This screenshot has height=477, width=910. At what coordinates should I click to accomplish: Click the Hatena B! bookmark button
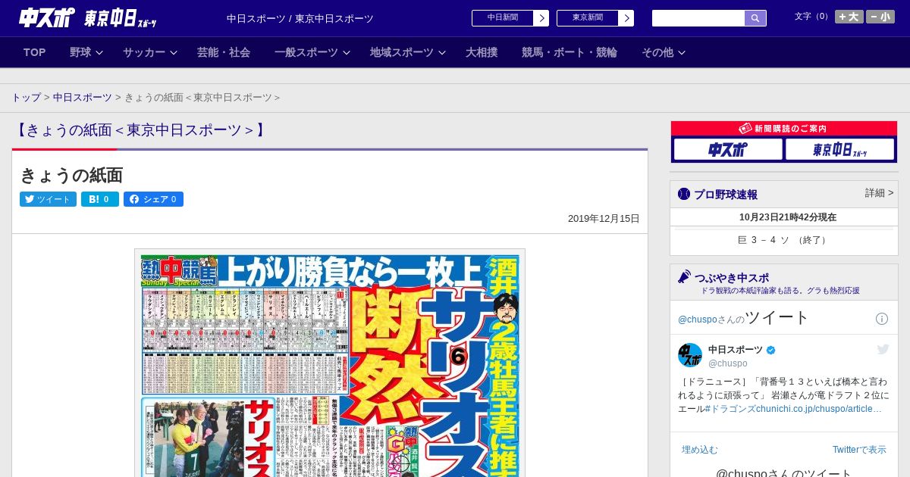pyautogui.click(x=100, y=199)
